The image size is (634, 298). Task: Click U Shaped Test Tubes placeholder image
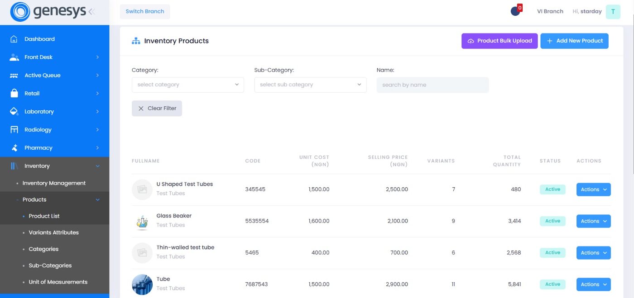142,189
